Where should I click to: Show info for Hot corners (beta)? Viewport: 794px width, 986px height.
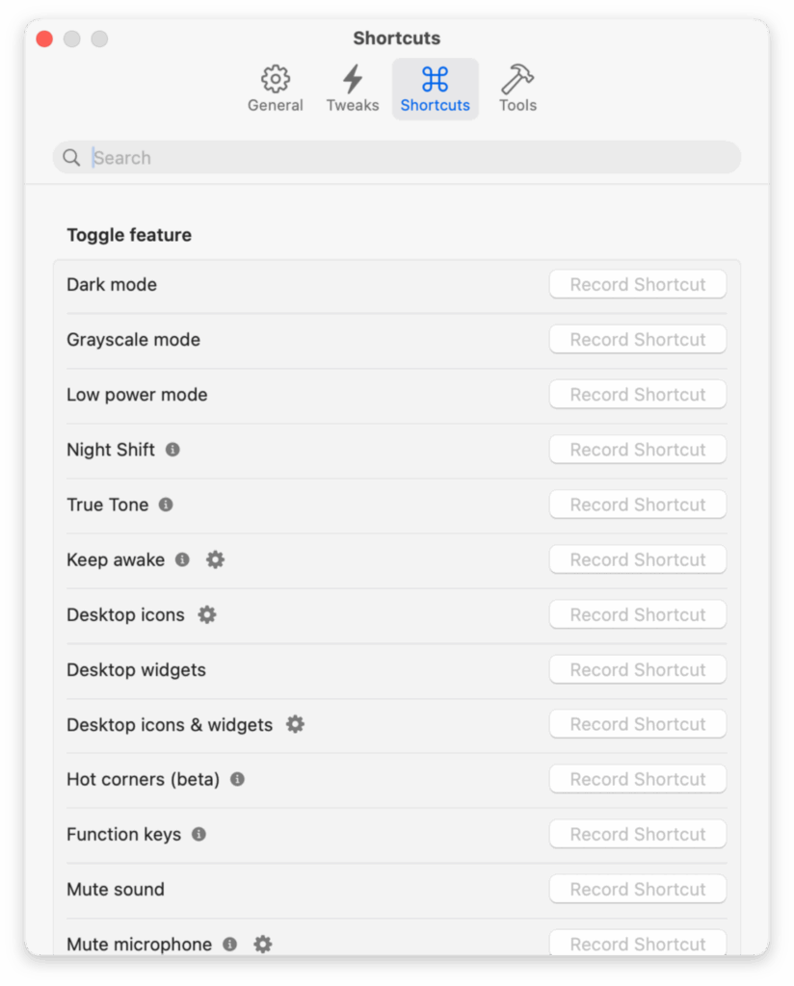pos(237,779)
